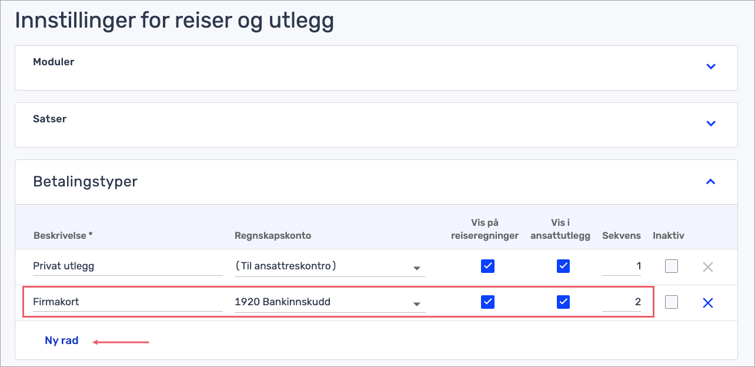Click the Sekvens field showing 1
Image resolution: width=755 pixels, height=367 pixels.
[622, 266]
